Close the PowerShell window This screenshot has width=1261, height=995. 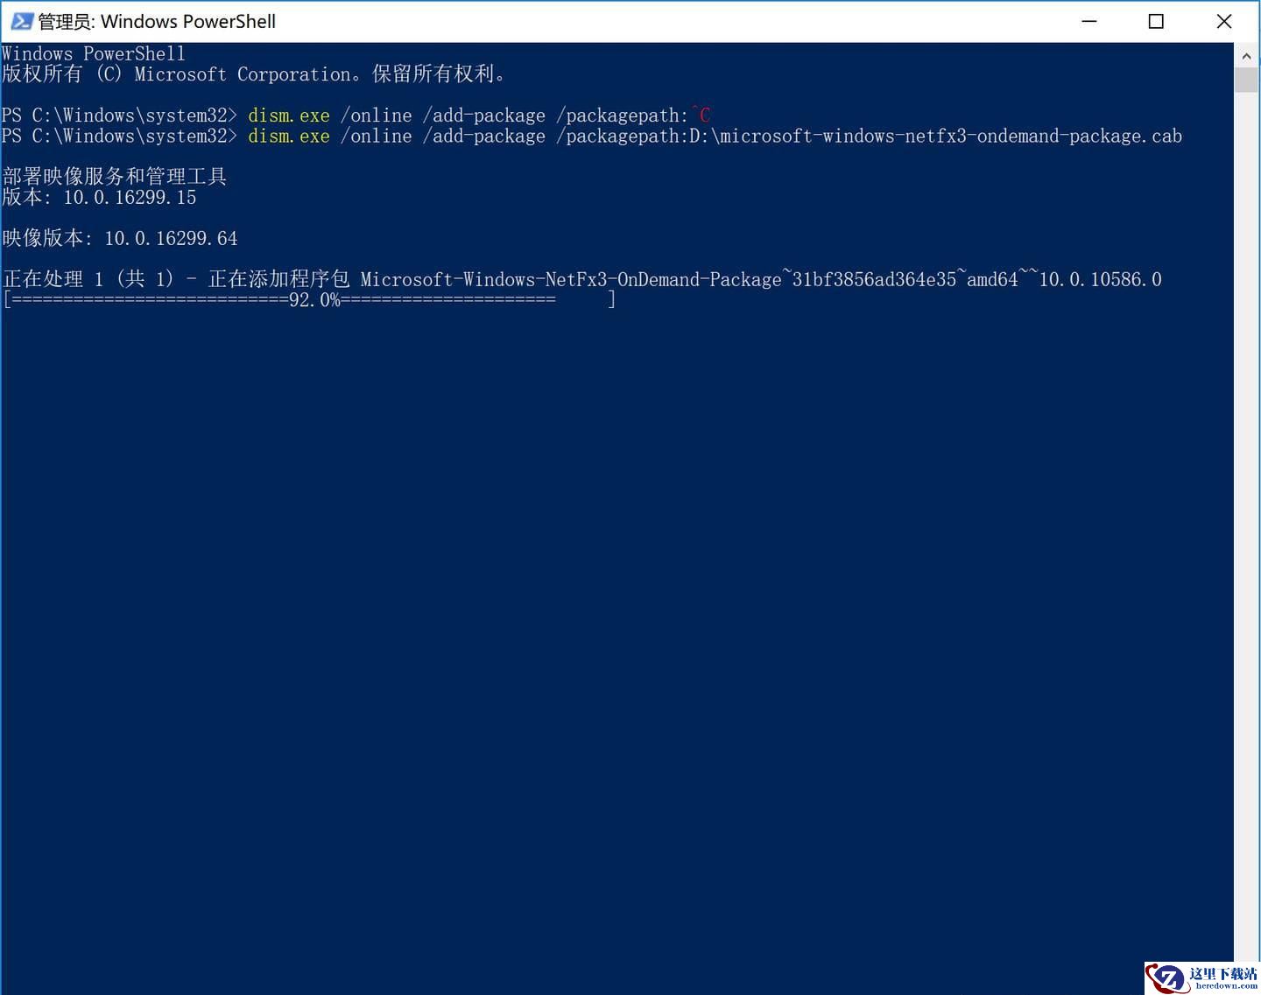click(1224, 21)
